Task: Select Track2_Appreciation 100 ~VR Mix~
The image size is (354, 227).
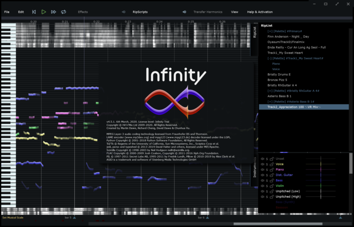Action: pyautogui.click(x=304, y=107)
